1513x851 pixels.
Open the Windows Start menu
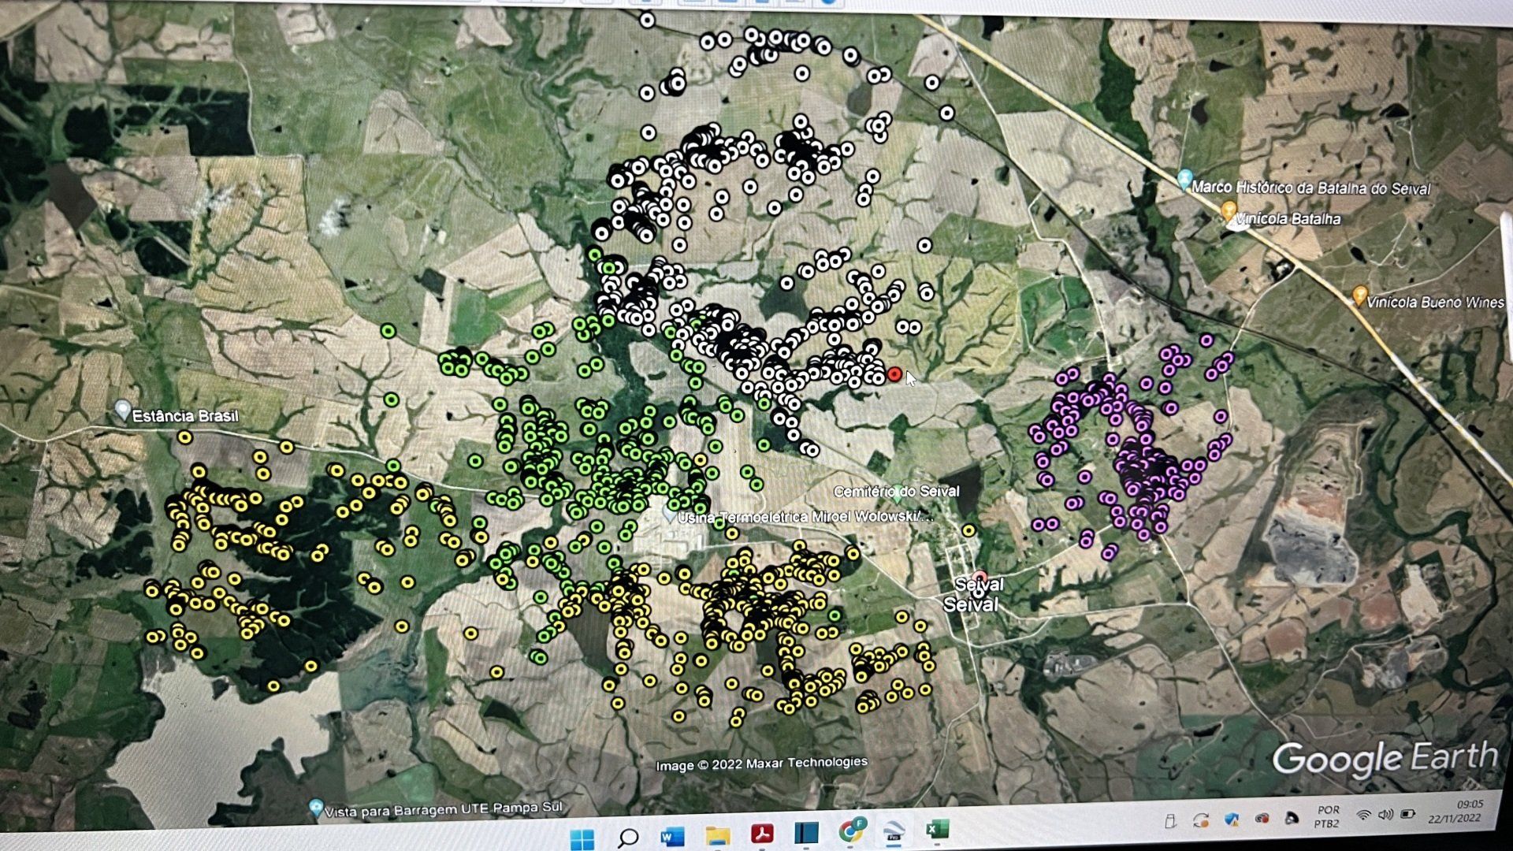click(x=582, y=839)
